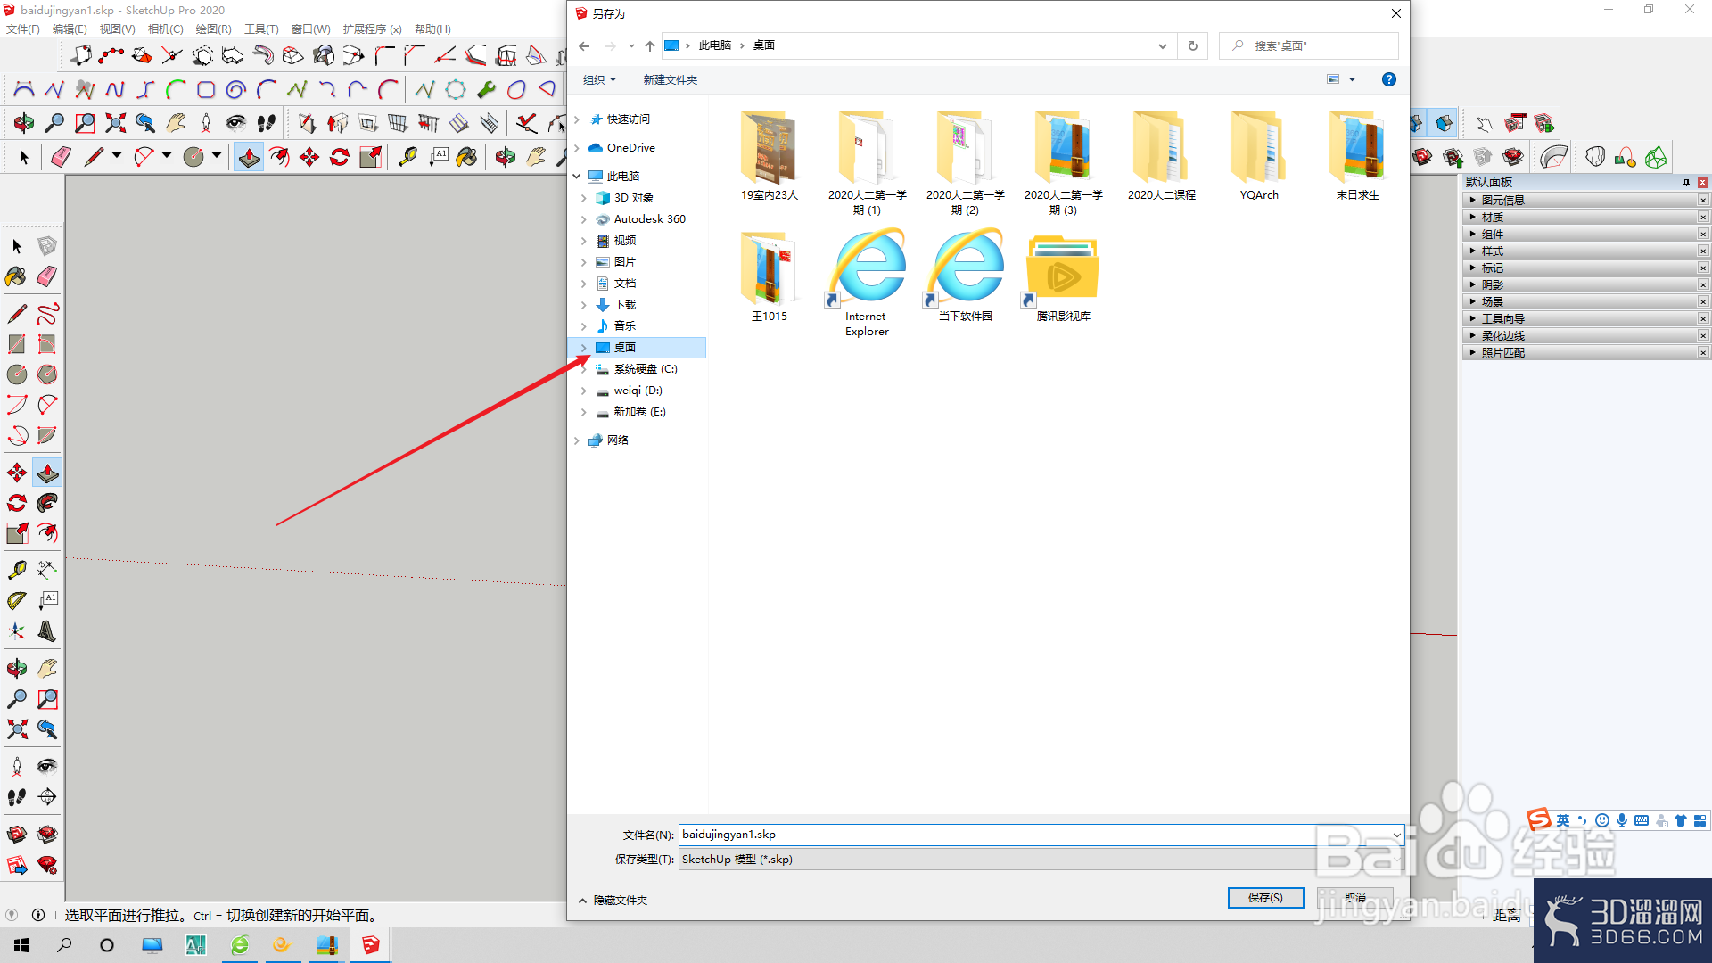
Task: Select 桌面 in the navigation tree
Action: click(637, 348)
